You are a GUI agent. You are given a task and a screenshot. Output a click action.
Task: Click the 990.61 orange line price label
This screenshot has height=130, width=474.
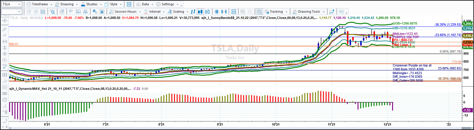click(x=14, y=44)
